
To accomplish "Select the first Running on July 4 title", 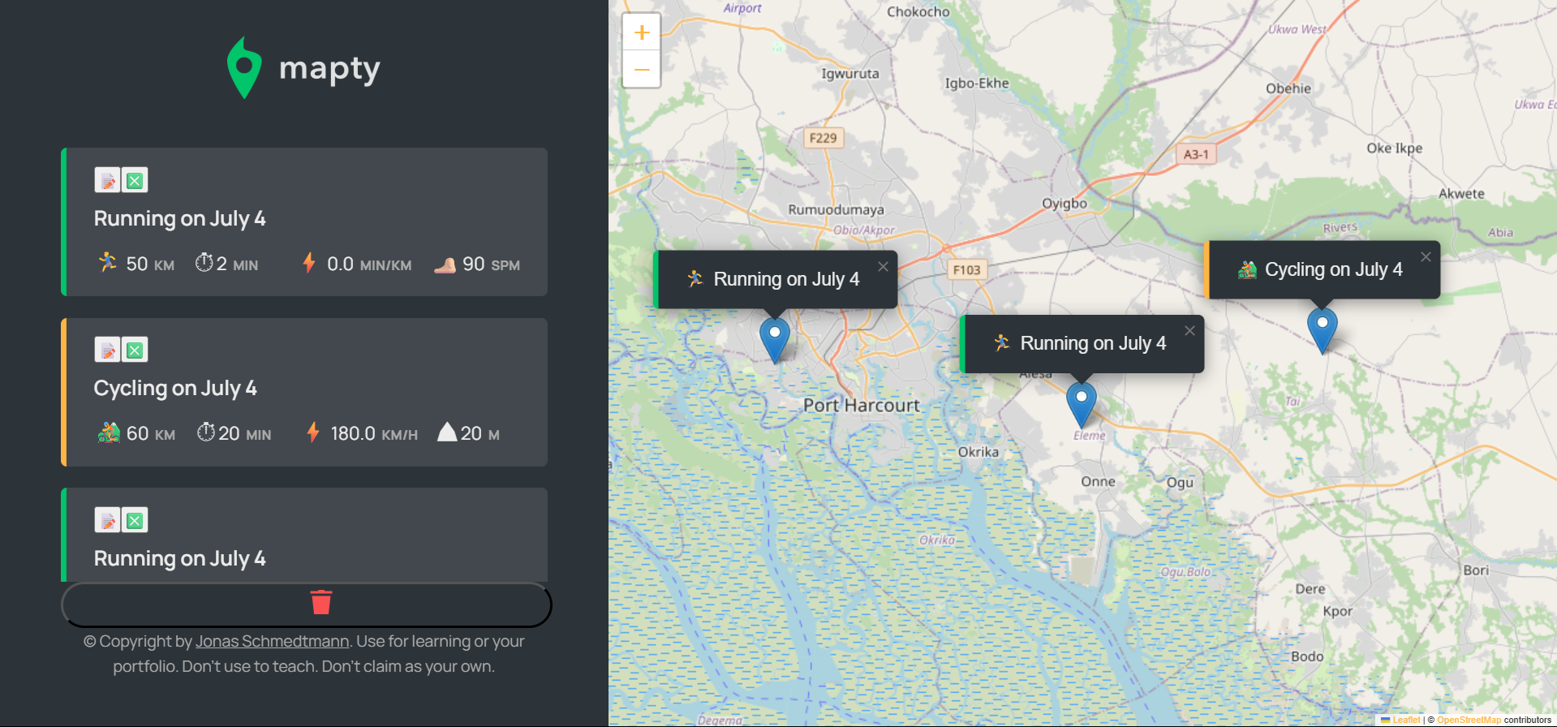I will pos(179,219).
